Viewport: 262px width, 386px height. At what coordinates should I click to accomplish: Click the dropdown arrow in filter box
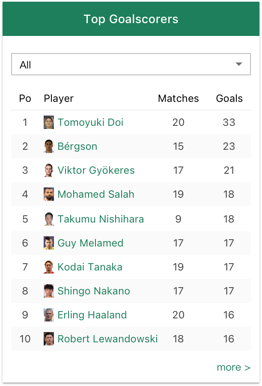click(x=239, y=65)
